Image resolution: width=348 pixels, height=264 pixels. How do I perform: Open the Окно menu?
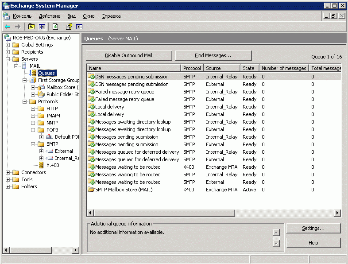coord(89,16)
